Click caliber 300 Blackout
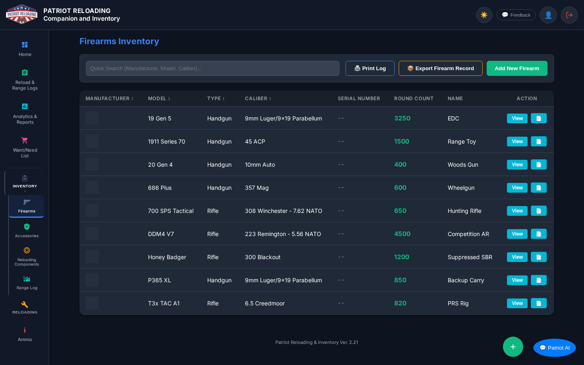This screenshot has height=365, width=584. click(263, 257)
